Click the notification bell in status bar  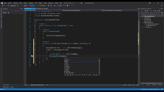[x=162, y=89]
